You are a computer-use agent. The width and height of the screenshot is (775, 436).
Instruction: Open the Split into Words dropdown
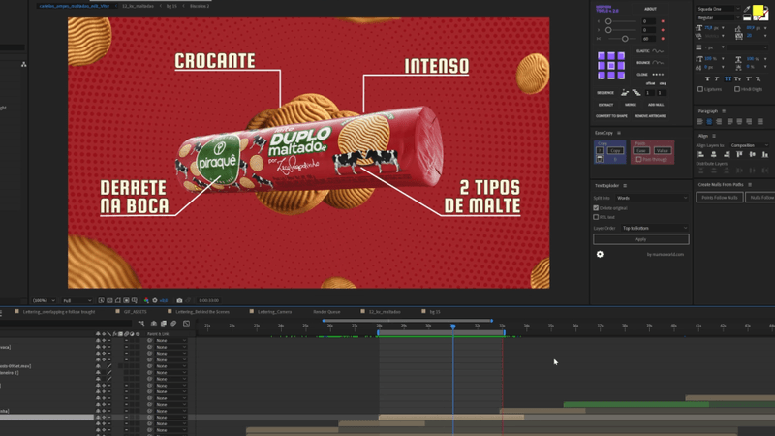[x=652, y=198]
